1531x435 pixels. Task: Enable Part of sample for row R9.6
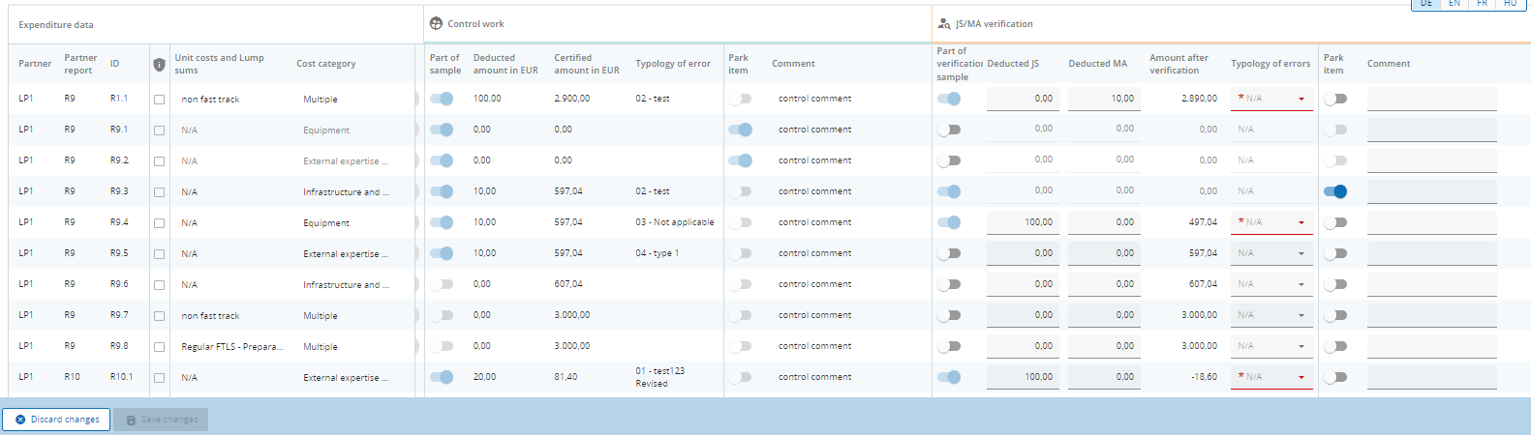(x=442, y=284)
